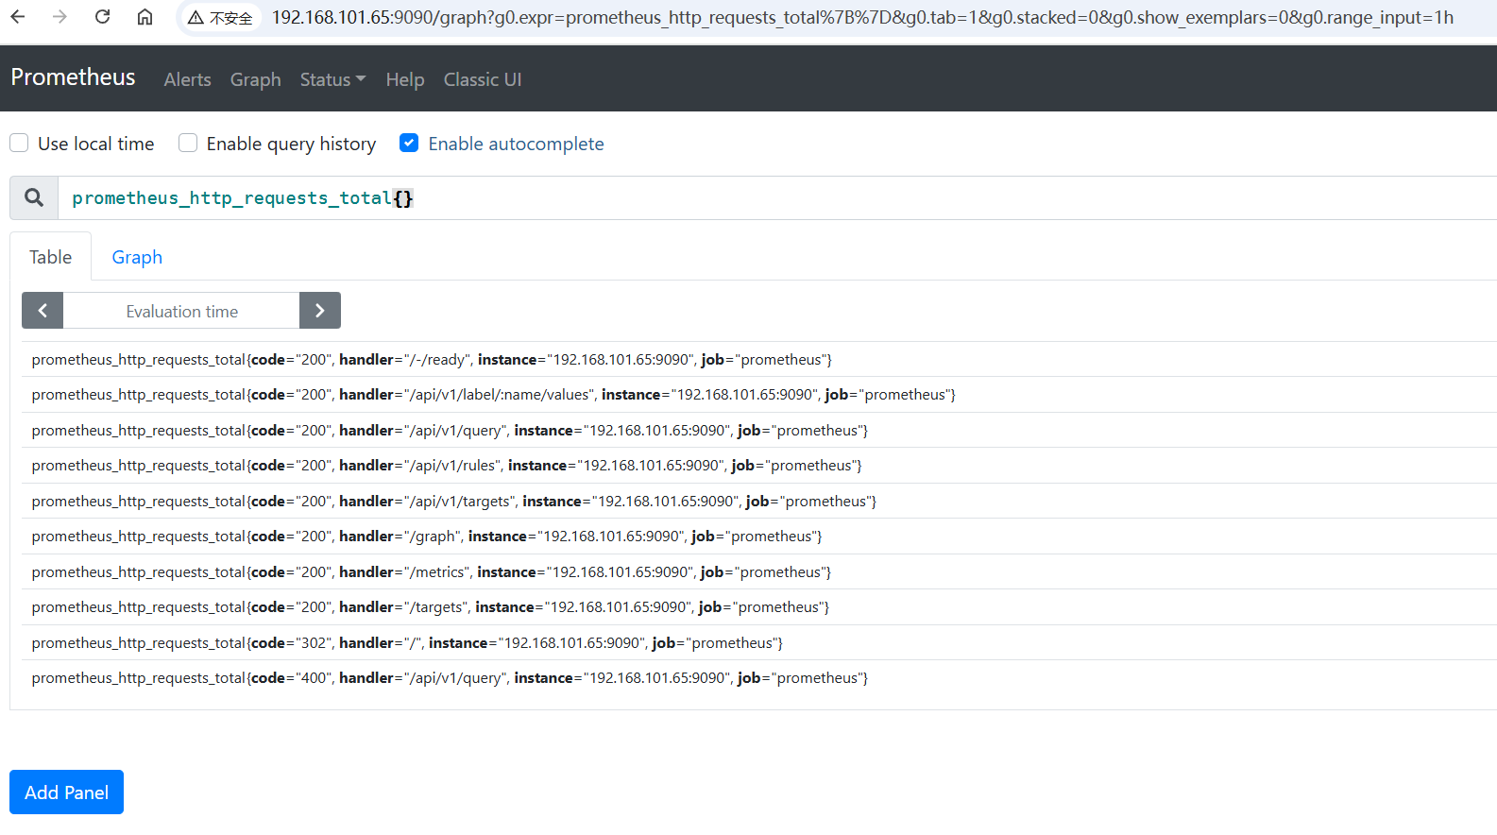Open the Alerts page

tap(187, 79)
